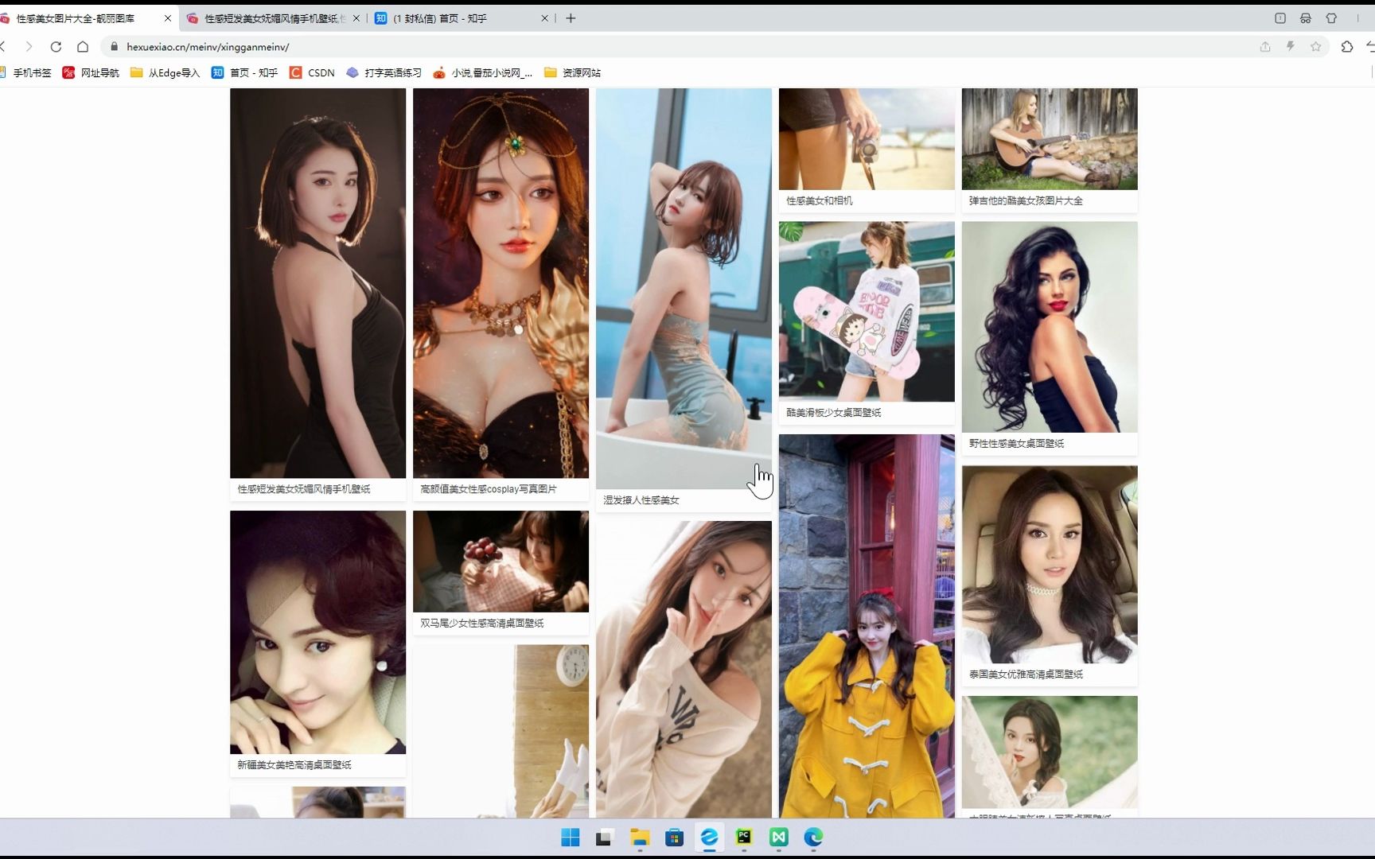Open Microsoft Store from the taskbar
Viewport: 1375px width, 859px height.
675,838
